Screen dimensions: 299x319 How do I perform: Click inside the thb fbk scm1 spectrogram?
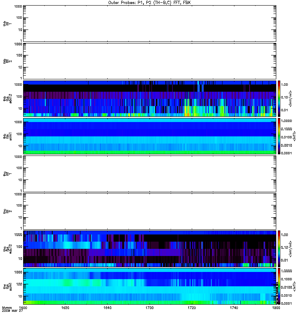(x=149, y=136)
